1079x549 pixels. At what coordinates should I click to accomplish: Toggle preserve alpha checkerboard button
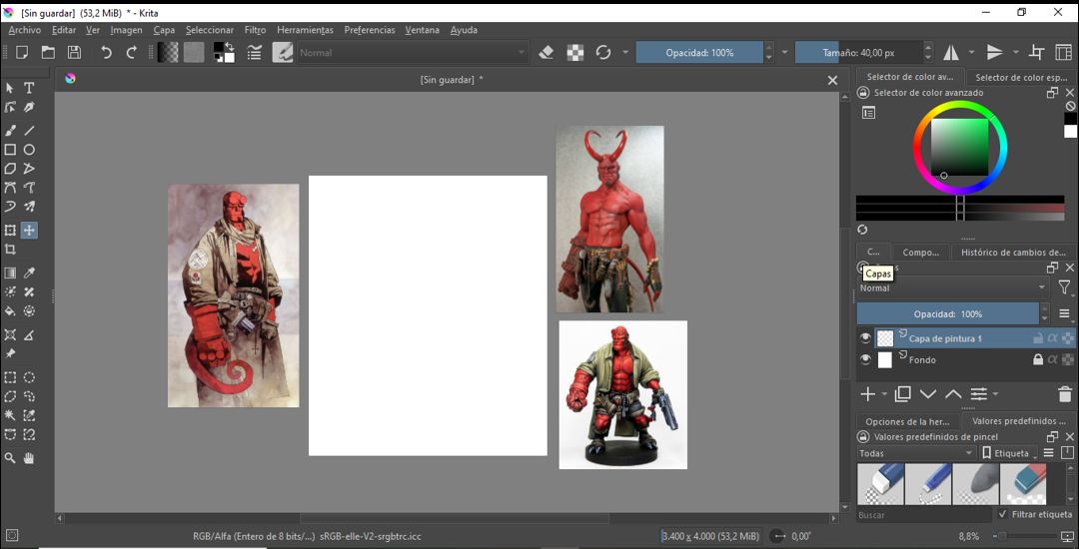click(575, 52)
